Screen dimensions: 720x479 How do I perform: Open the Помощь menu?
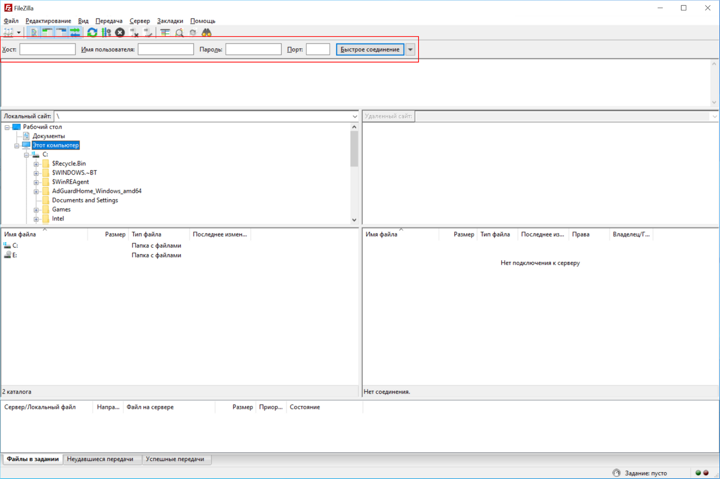(202, 21)
